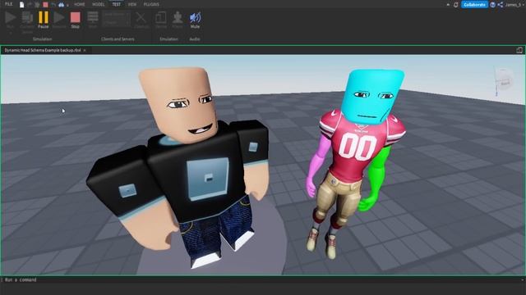Toggle the Mute audio speaker
The image size is (526, 295).
[195, 20]
